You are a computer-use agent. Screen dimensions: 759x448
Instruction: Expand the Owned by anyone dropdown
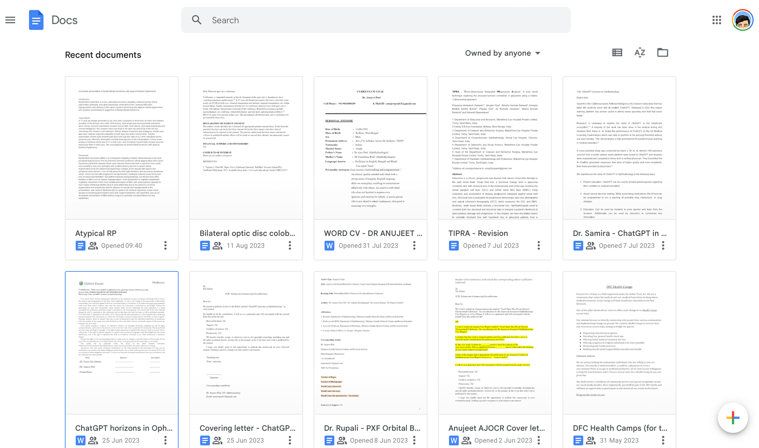[502, 53]
